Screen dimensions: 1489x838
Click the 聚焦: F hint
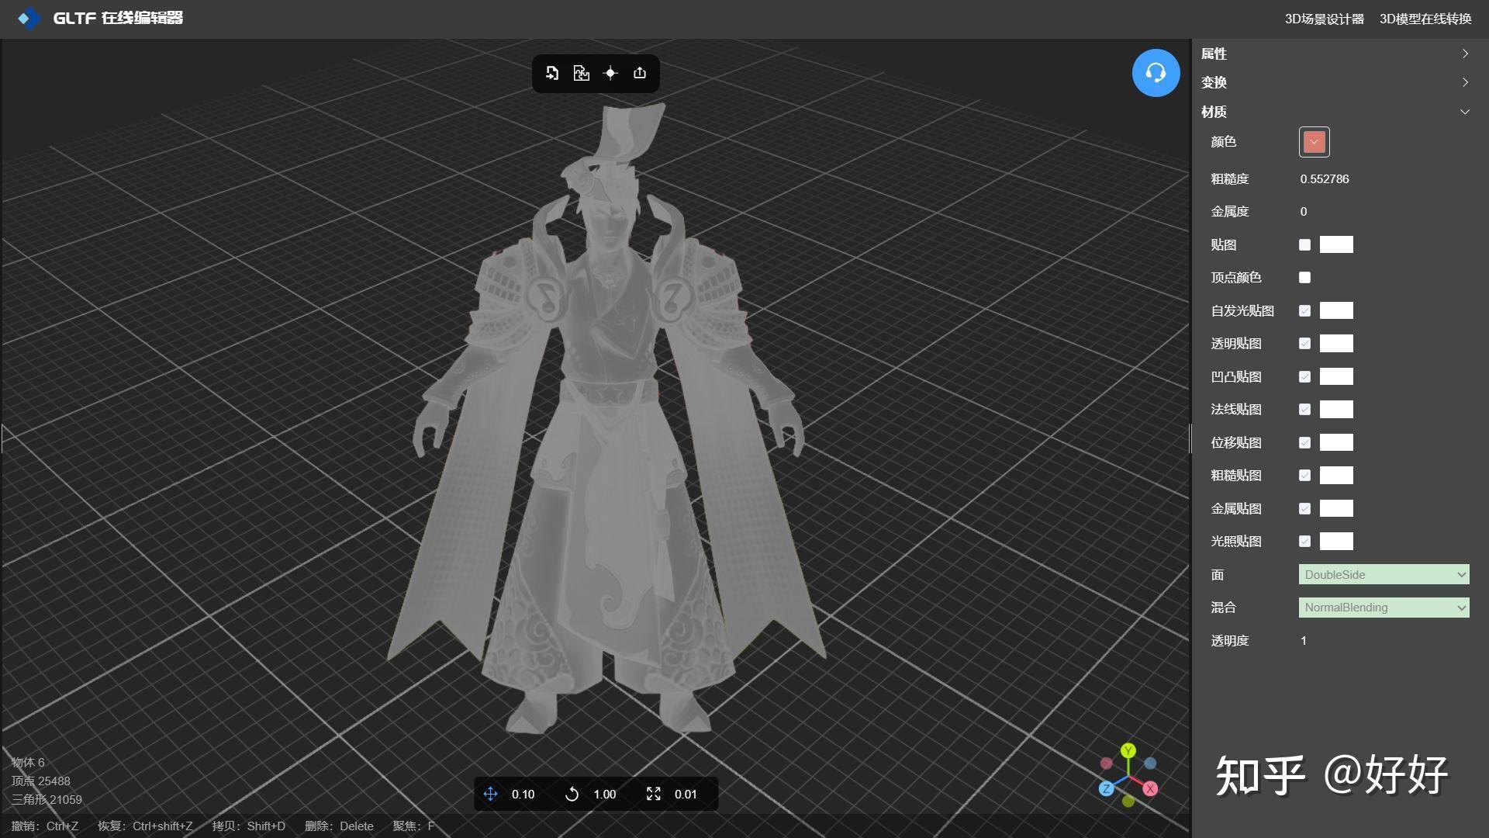[x=413, y=826]
